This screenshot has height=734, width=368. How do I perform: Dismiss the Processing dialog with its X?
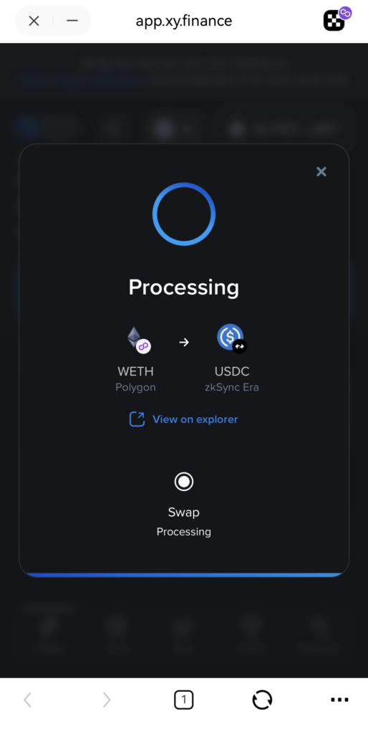click(x=321, y=171)
